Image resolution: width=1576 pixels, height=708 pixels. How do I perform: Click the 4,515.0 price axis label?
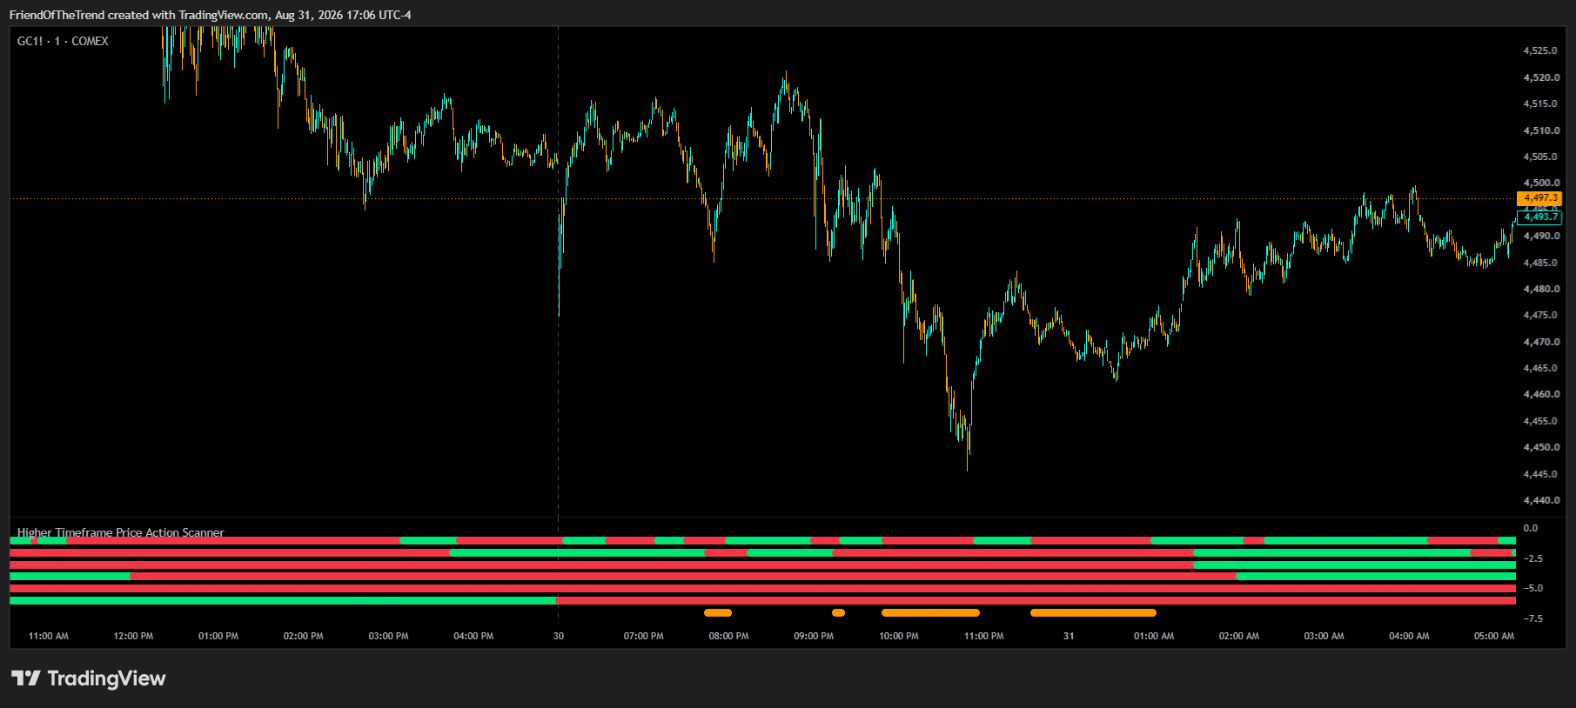click(x=1540, y=104)
